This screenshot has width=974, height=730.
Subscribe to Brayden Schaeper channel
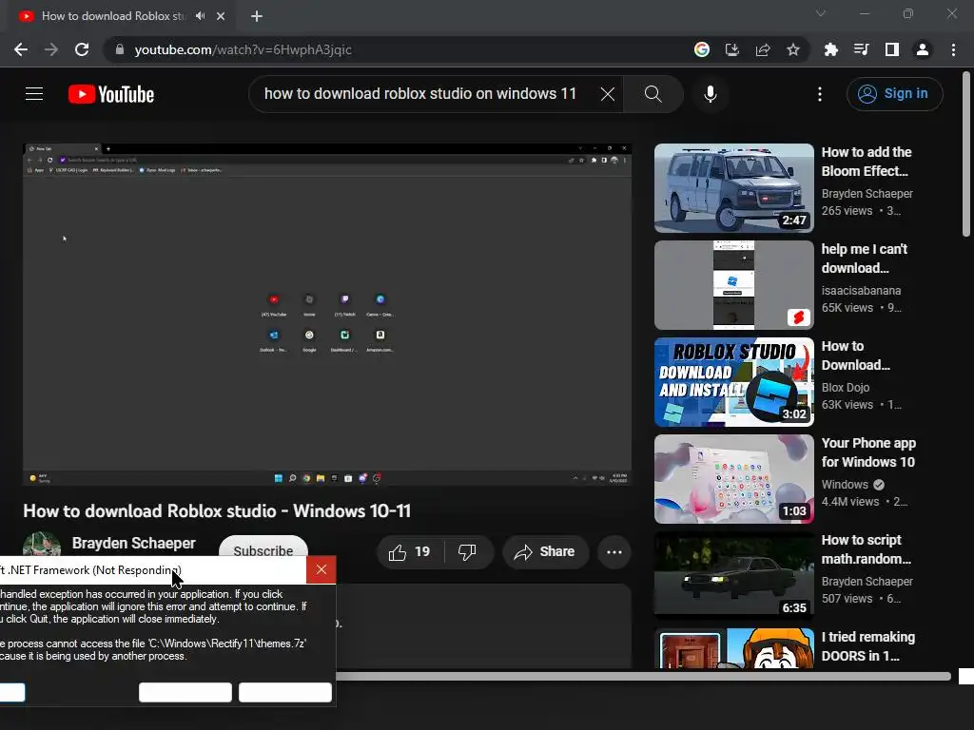click(263, 547)
